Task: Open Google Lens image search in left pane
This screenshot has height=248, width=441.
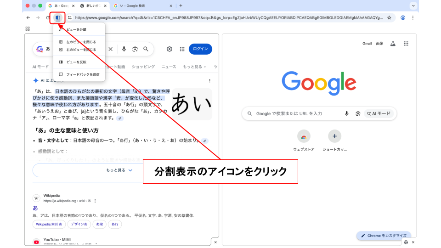Action: point(135,49)
